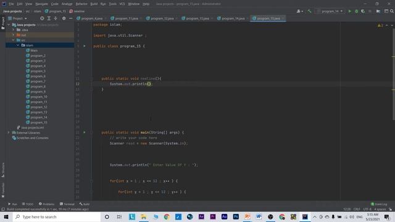Click UTF-8 encoding in status bar

(367, 209)
